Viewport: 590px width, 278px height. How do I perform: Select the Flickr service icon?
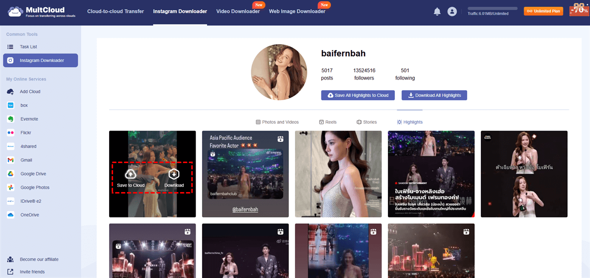coord(10,133)
